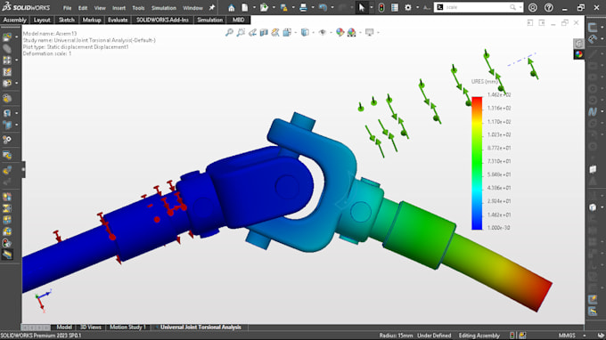Select the Model bottom tab

(x=64, y=328)
